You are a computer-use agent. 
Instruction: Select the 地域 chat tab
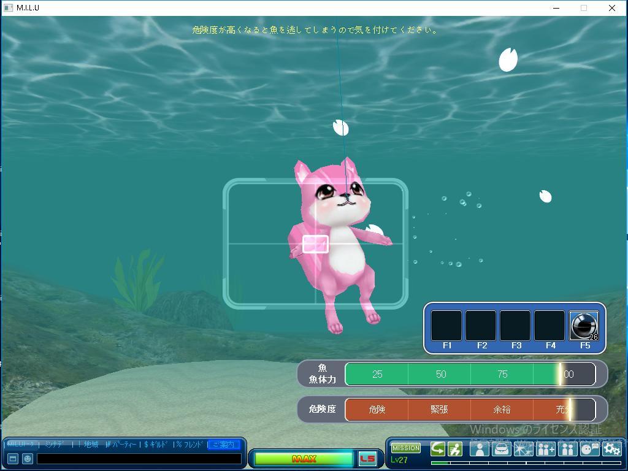point(91,444)
